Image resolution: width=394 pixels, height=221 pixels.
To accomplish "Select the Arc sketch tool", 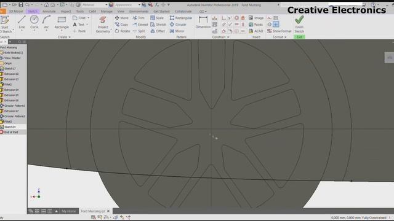I will [46, 22].
